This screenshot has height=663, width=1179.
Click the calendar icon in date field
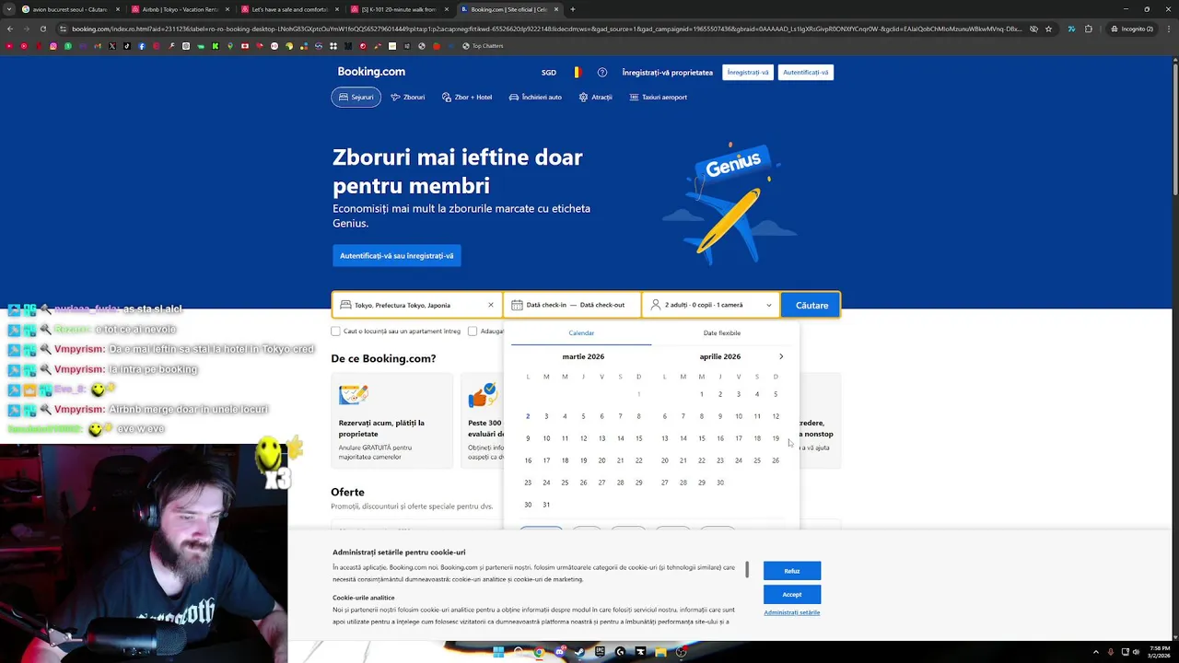[517, 305]
